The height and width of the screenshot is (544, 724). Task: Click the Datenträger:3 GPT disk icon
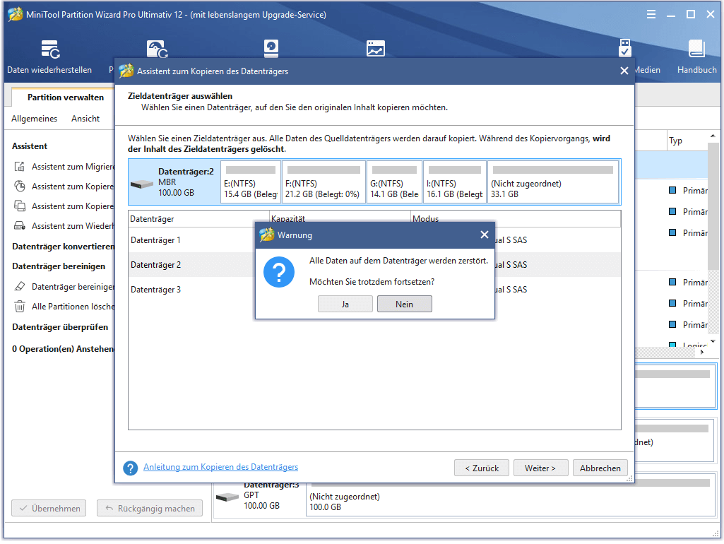click(227, 497)
